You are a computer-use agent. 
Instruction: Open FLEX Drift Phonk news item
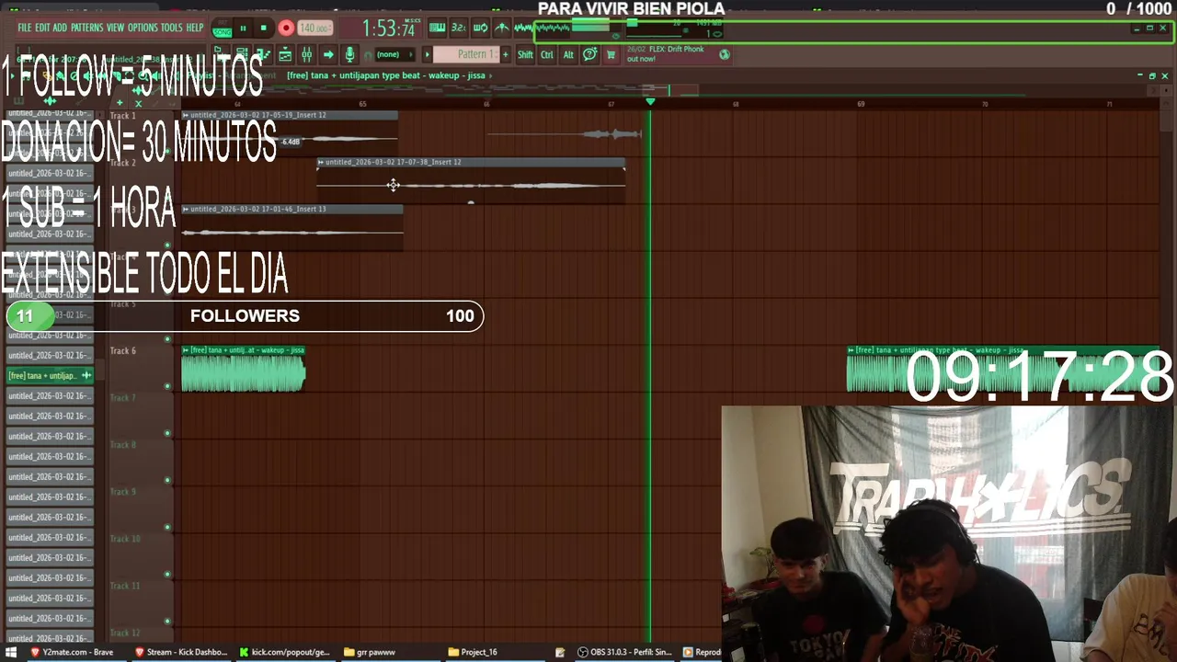(x=665, y=53)
